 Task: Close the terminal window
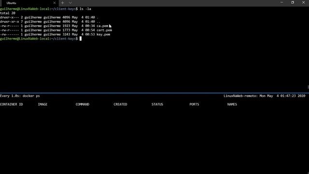click(x=304, y=2)
